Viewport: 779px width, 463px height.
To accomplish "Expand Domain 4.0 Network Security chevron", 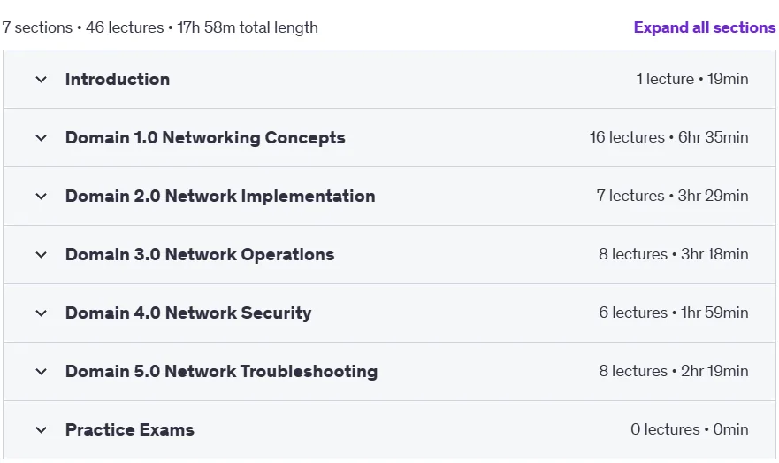I will tap(42, 313).
